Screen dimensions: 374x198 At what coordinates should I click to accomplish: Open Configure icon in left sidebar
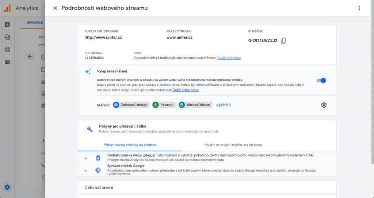(7, 62)
